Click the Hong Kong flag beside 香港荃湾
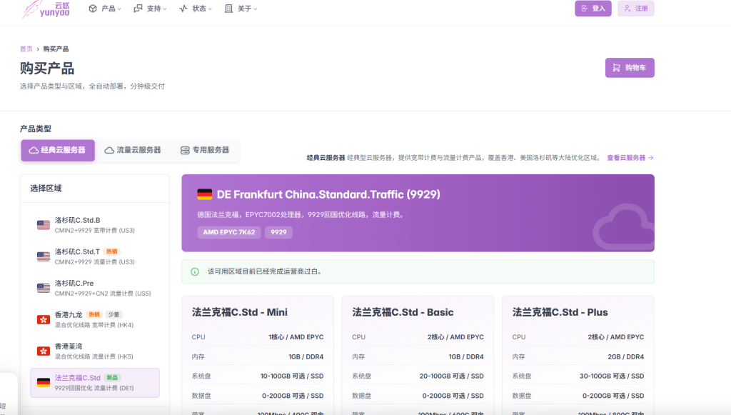Screen dimensions: 731x415 [44, 351]
